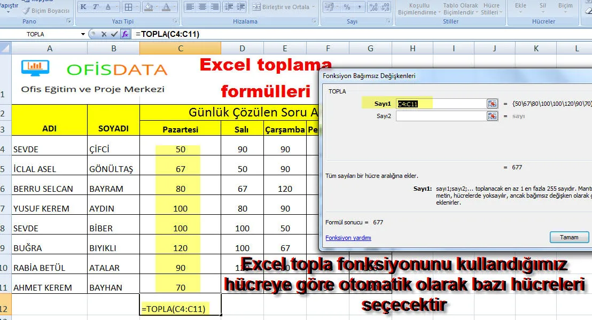Image resolution: width=592 pixels, height=320 pixels.
Task: Center-align text in Hizalama group
Action: coord(202,7)
